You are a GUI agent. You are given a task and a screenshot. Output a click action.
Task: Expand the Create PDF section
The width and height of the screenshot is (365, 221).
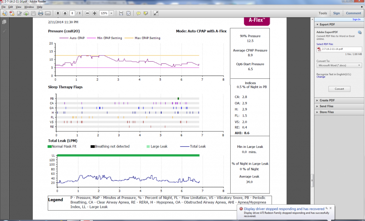pyautogui.click(x=317, y=101)
